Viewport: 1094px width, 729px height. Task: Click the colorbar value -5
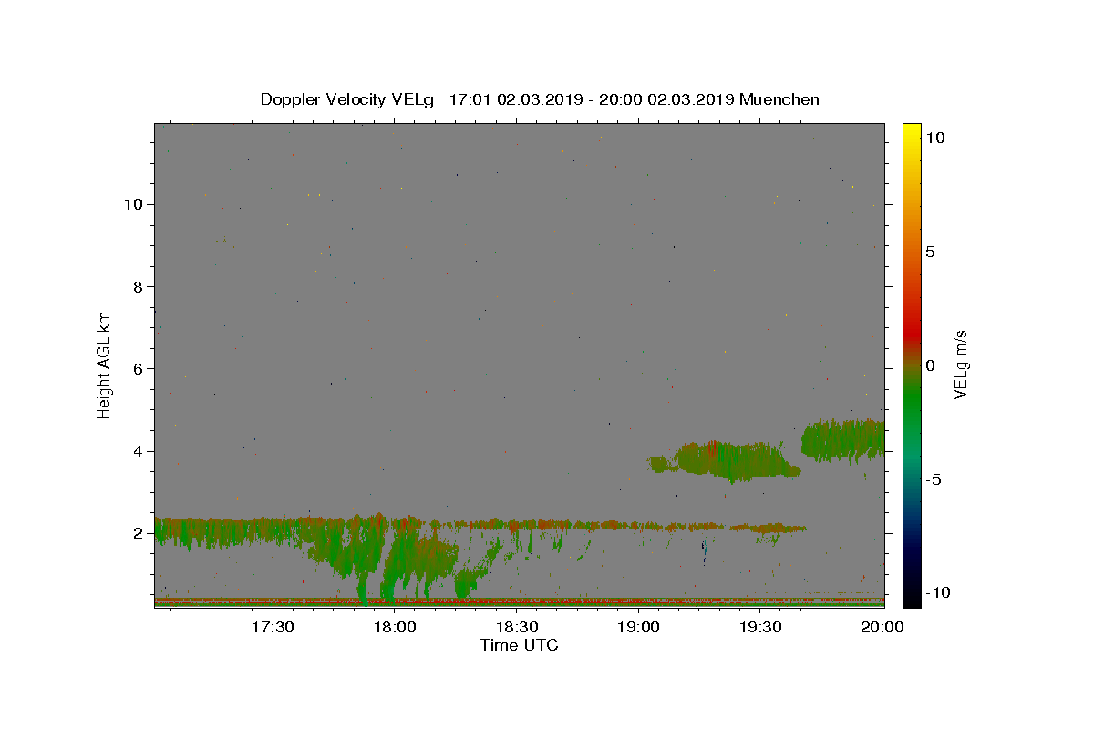(934, 479)
